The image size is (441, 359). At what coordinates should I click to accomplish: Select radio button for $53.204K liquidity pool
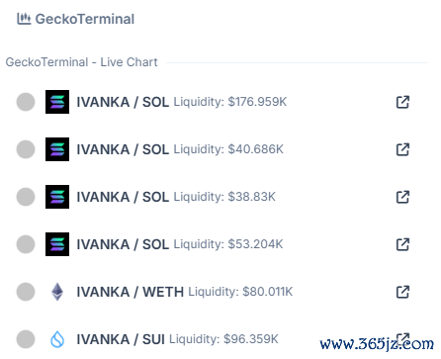coord(26,244)
